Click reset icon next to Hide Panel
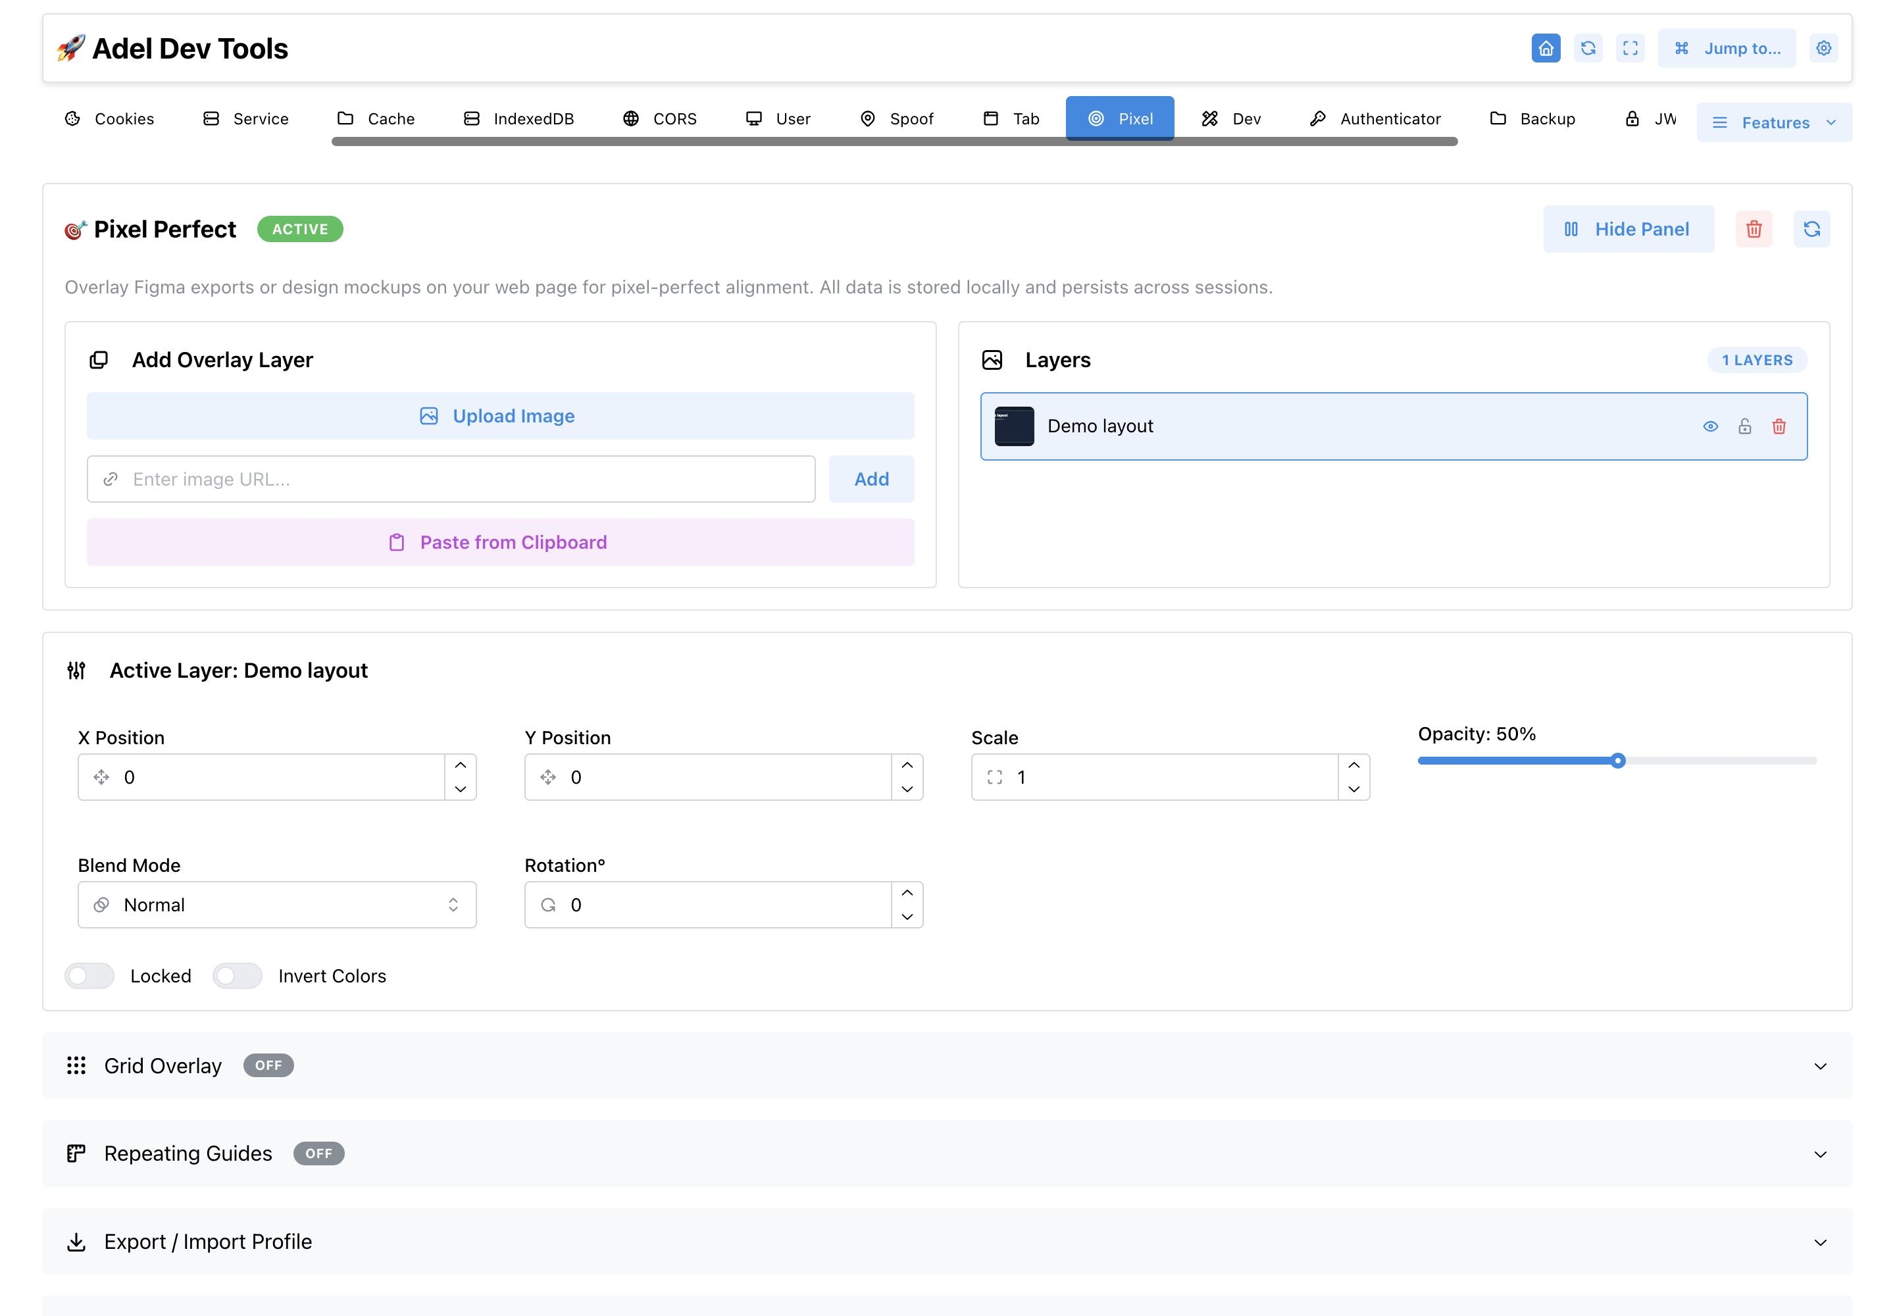The height and width of the screenshot is (1316, 1895). coord(1811,229)
